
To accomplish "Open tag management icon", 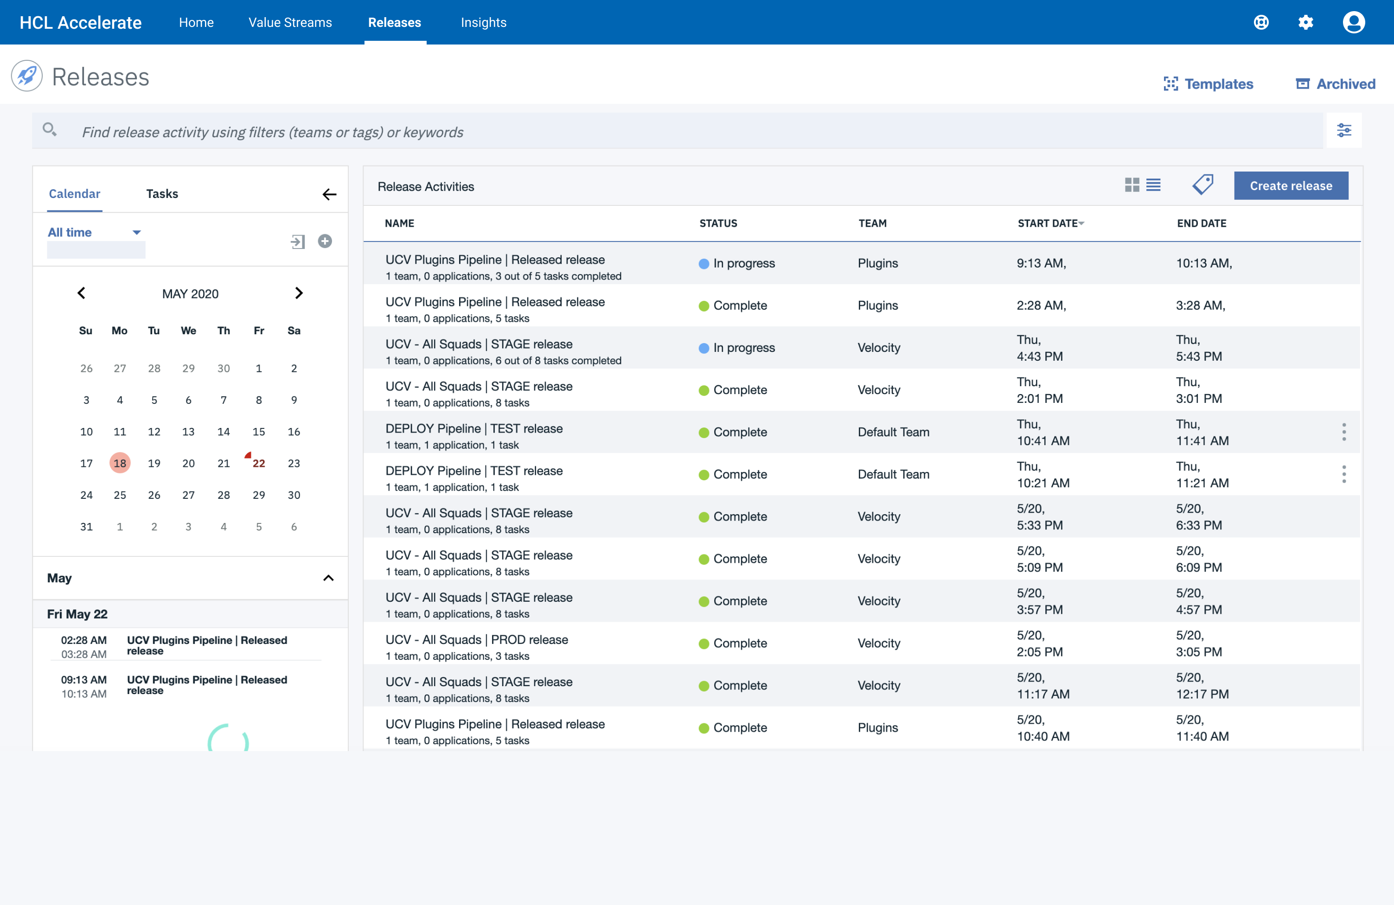I will (1203, 185).
